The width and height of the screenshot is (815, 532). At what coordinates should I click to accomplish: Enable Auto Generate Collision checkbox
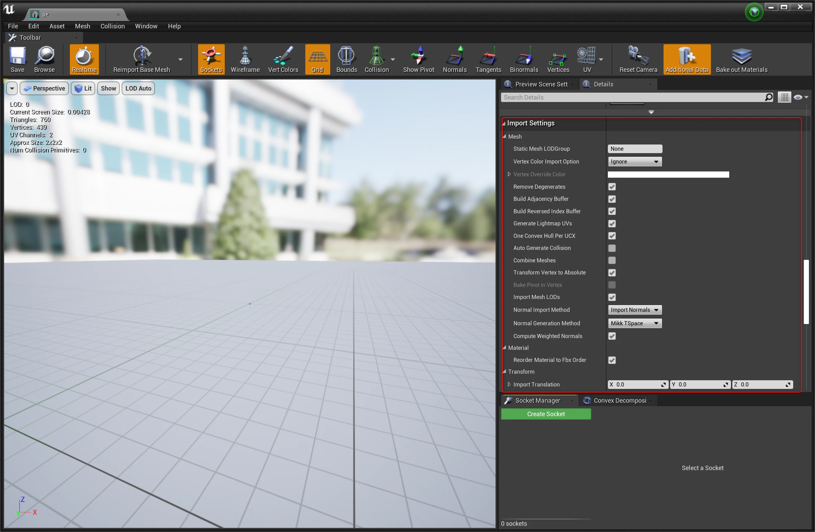pos(612,248)
